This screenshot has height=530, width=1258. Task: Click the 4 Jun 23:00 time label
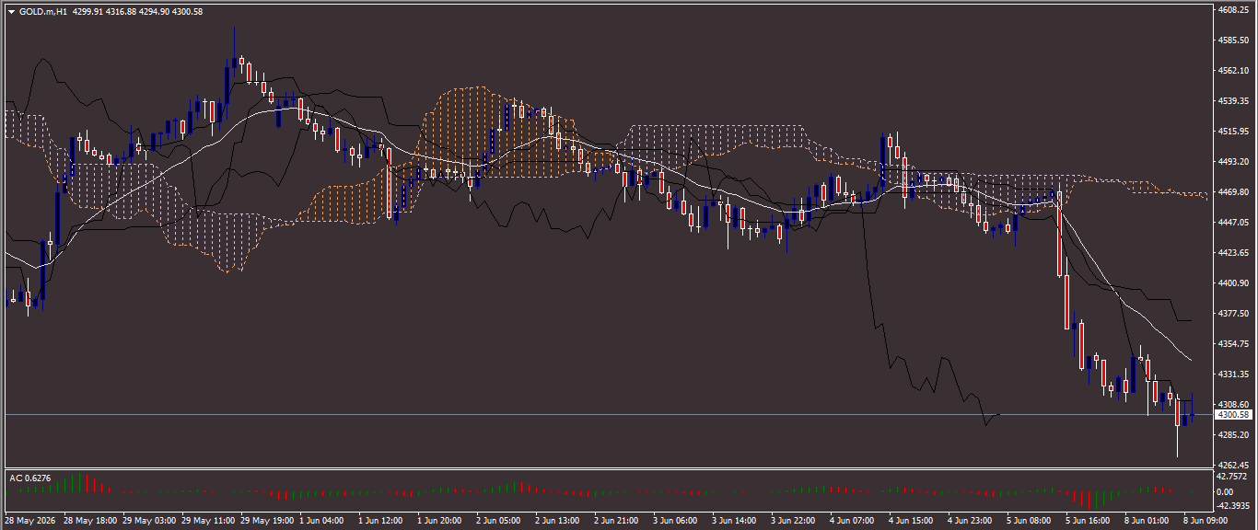[971, 521]
